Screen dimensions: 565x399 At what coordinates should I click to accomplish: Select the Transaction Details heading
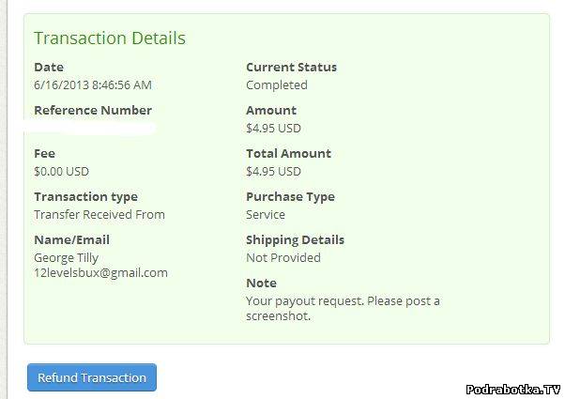(109, 38)
